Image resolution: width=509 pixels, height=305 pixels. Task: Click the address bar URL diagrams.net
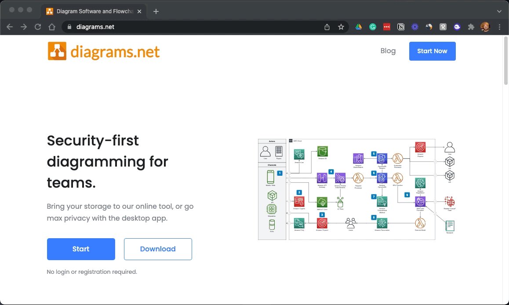(95, 27)
